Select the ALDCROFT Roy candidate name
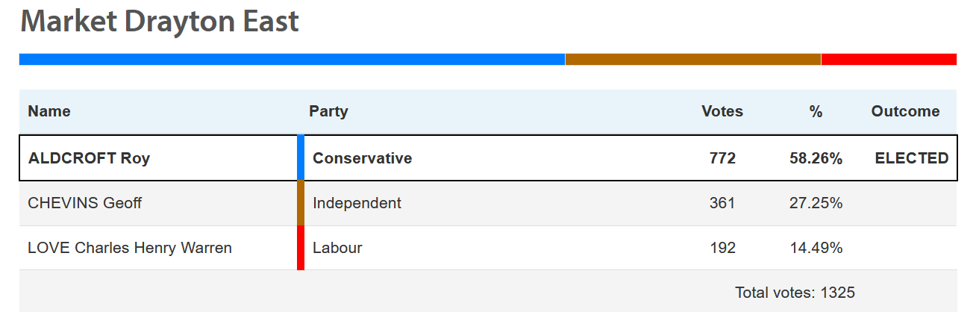976x312 pixels. click(x=89, y=158)
